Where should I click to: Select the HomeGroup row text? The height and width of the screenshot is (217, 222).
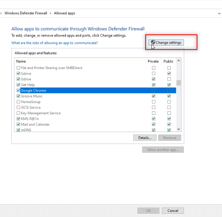[x=31, y=102]
